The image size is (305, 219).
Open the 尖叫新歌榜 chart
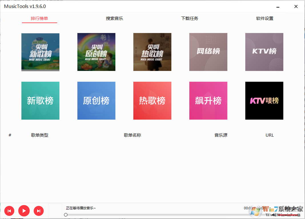tap(40, 52)
